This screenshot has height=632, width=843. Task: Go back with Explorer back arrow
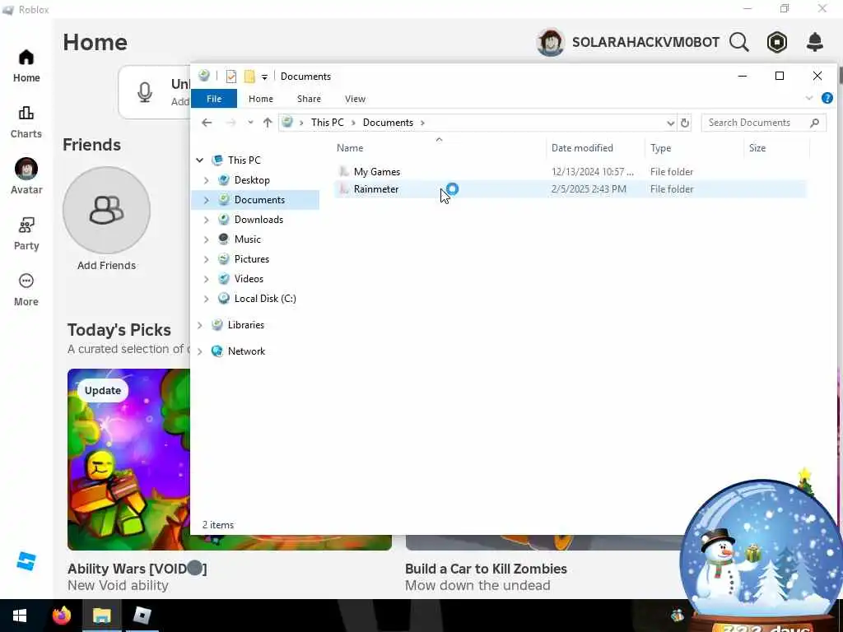point(207,123)
